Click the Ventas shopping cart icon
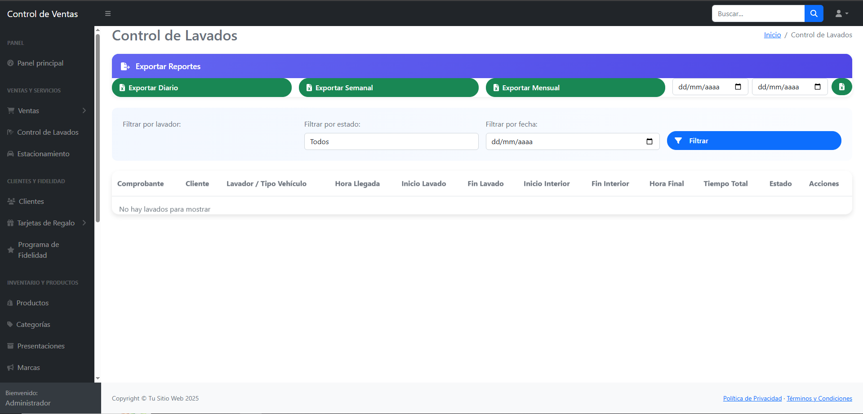 (x=10, y=110)
